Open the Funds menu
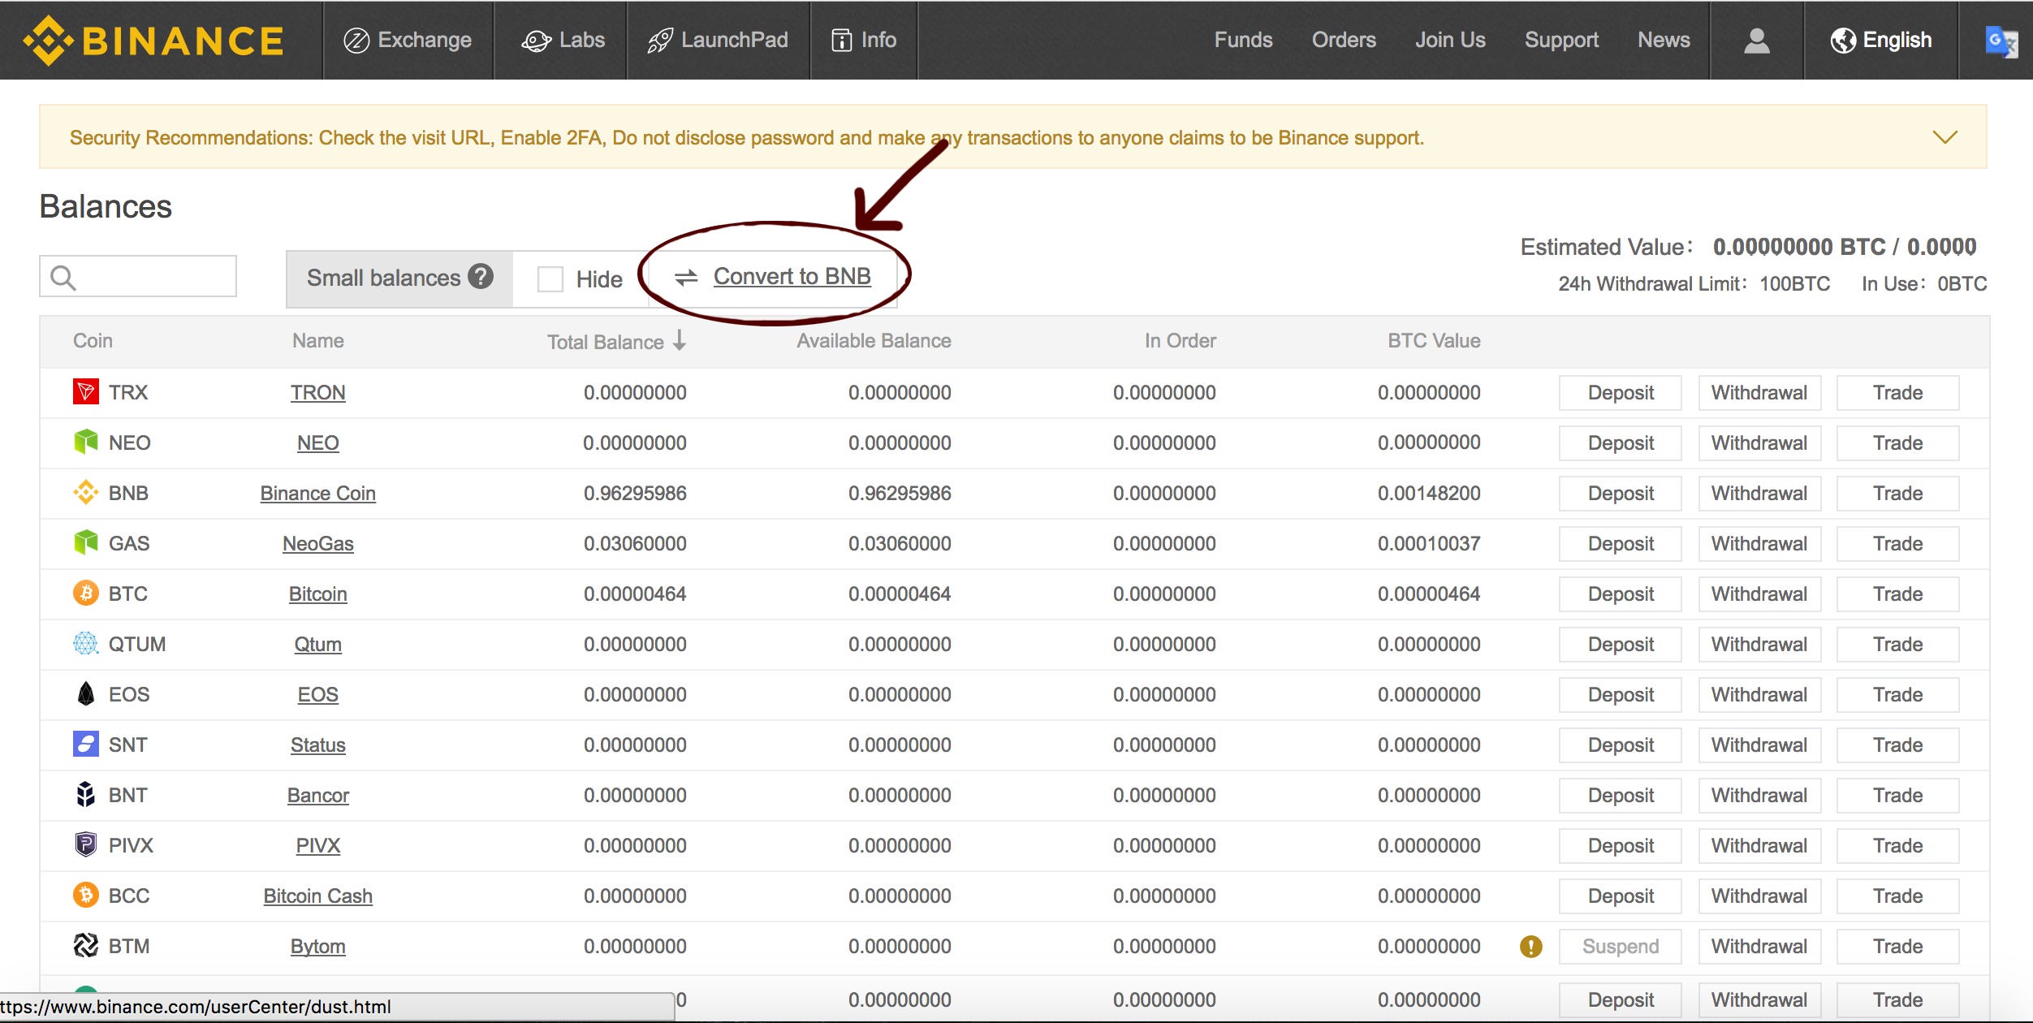Viewport: 2033px width, 1023px height. (x=1243, y=40)
